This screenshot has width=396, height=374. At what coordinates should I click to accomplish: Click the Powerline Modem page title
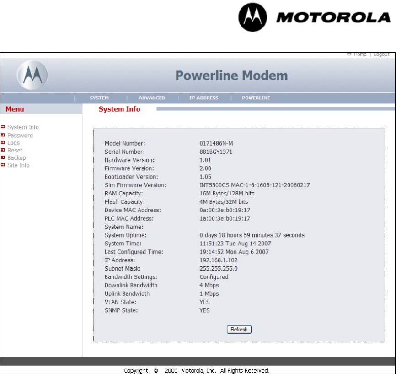pyautogui.click(x=231, y=76)
